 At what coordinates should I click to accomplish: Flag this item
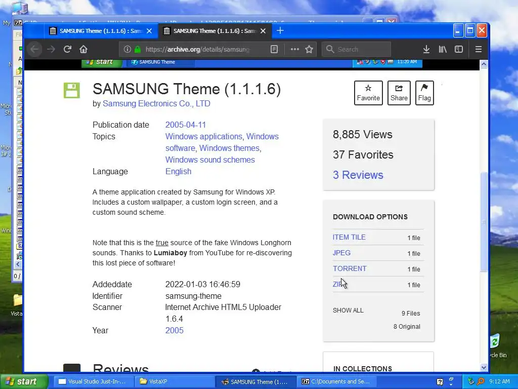[424, 93]
